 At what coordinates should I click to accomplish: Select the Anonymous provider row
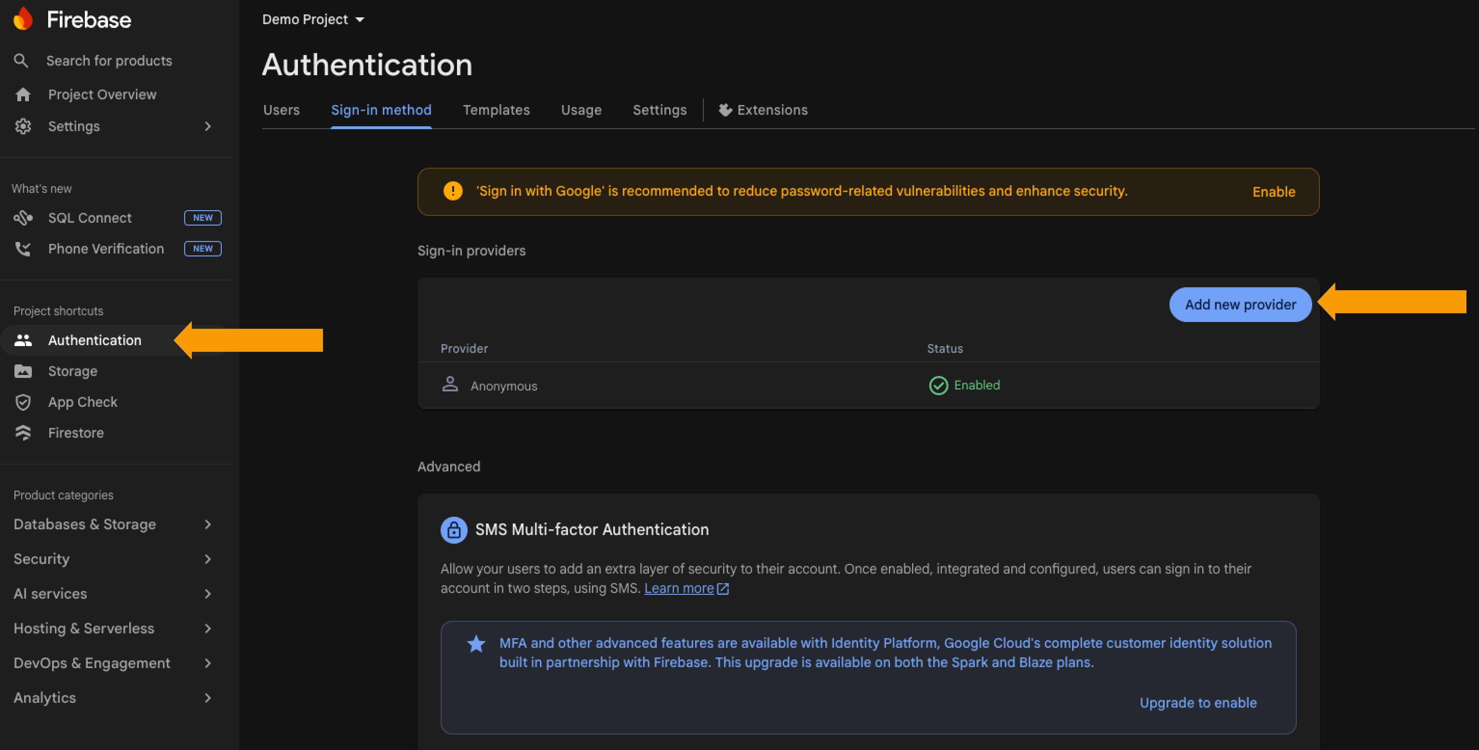tap(868, 385)
